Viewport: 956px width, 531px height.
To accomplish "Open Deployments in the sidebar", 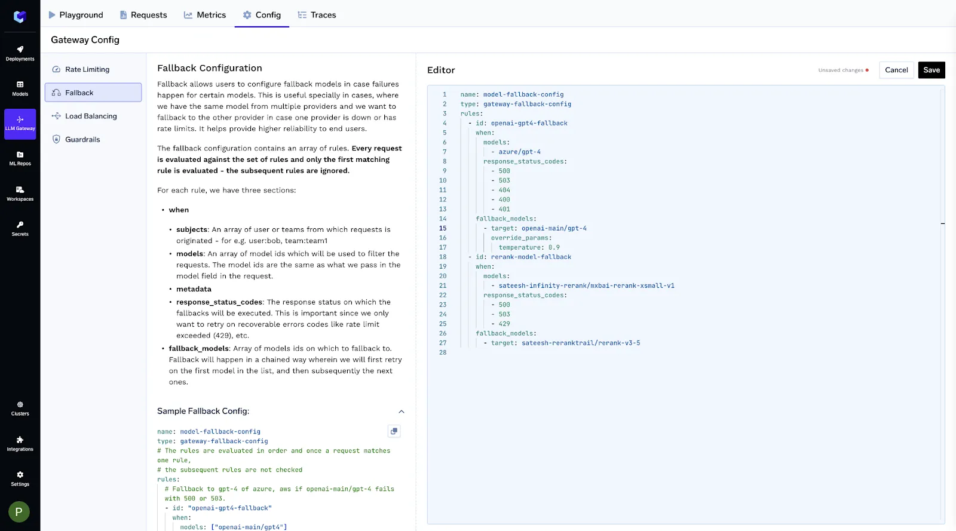I will (20, 53).
